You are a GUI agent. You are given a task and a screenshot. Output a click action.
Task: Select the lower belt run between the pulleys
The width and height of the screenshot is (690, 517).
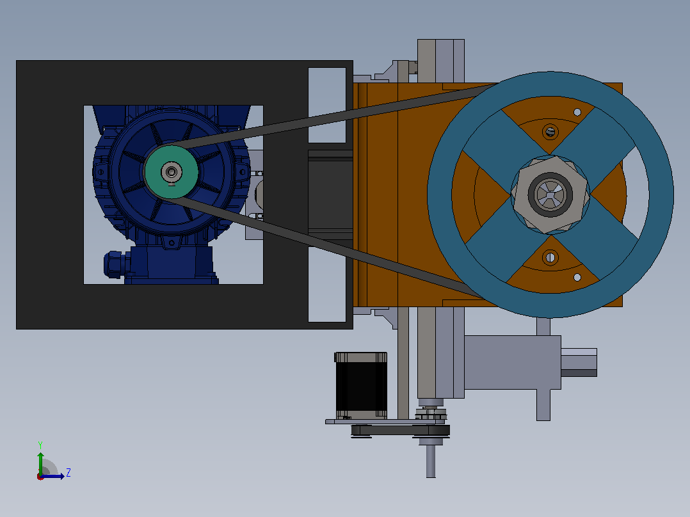tap(330, 246)
